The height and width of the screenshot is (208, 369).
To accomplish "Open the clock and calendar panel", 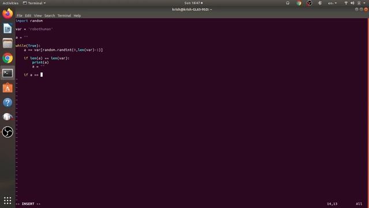I will coord(194,3).
